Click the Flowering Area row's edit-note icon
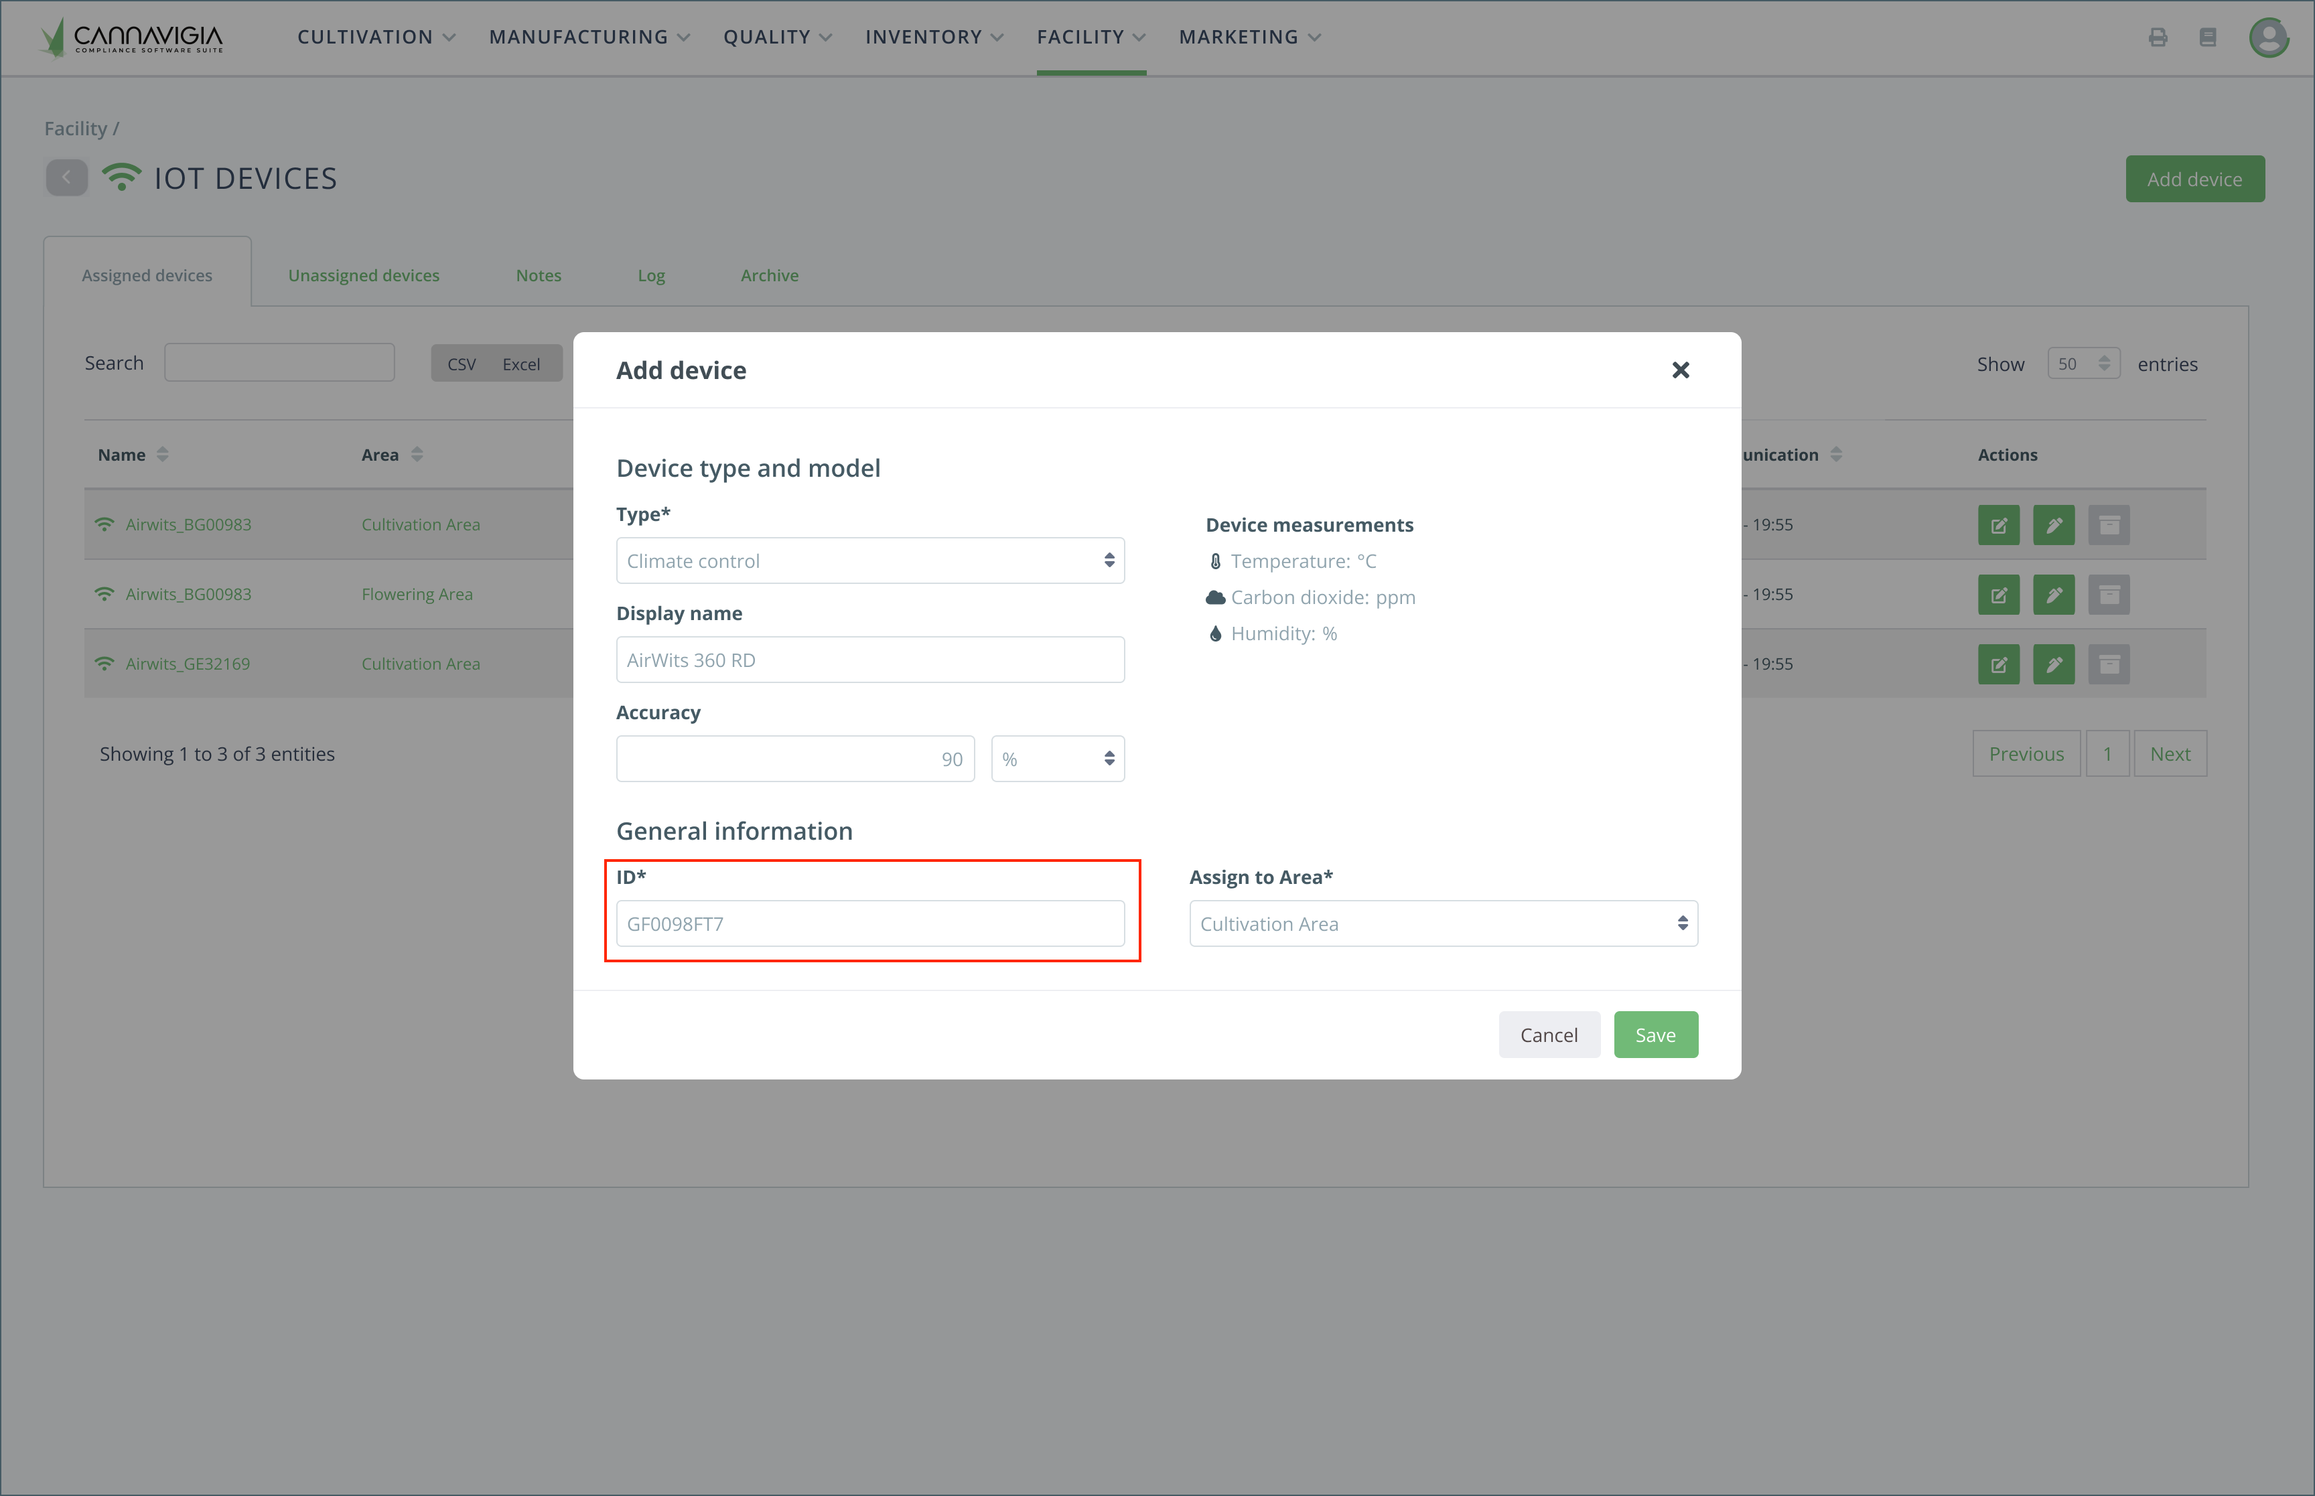Screen dimensions: 2315x1496 (1998, 595)
